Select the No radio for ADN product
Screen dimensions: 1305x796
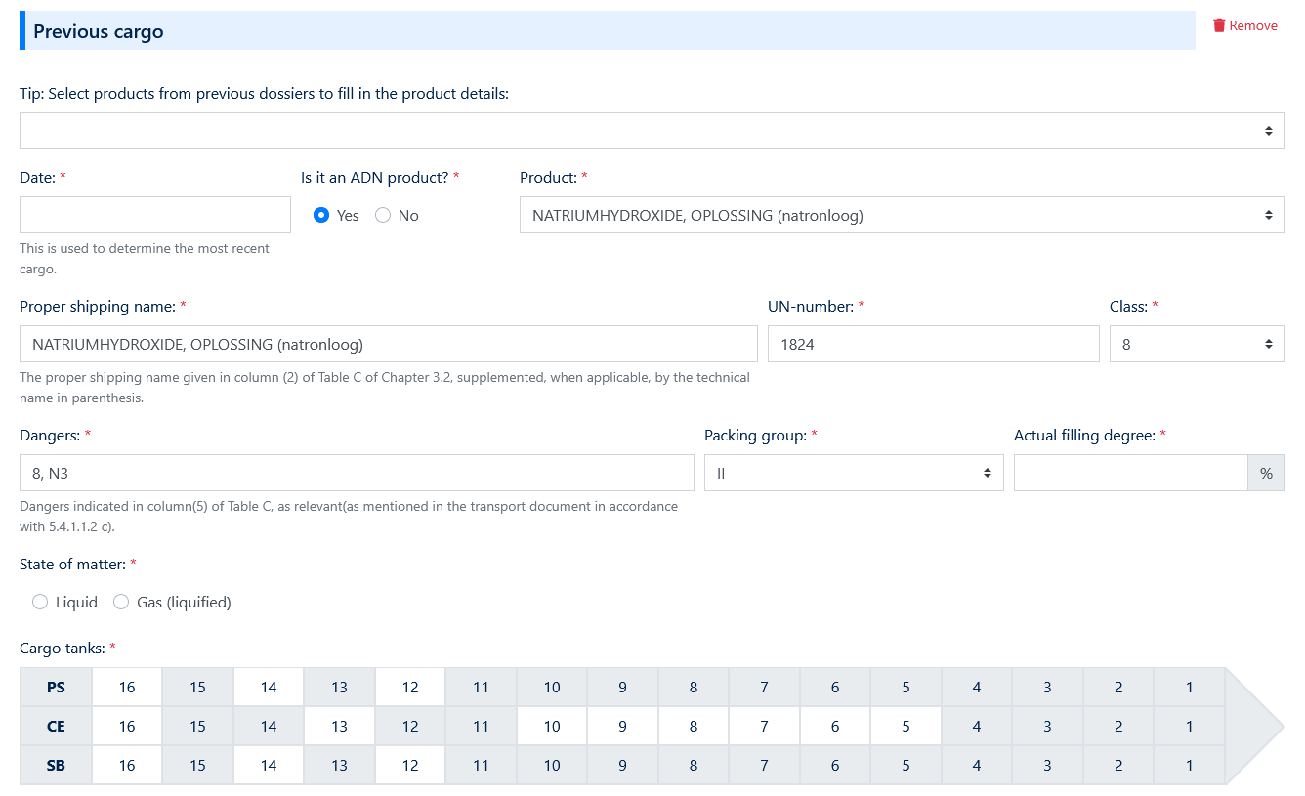pos(383,215)
